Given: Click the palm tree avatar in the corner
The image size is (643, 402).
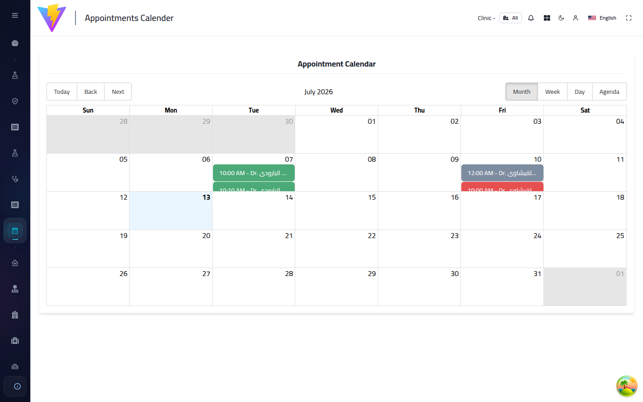Looking at the screenshot, I should coord(627,386).
